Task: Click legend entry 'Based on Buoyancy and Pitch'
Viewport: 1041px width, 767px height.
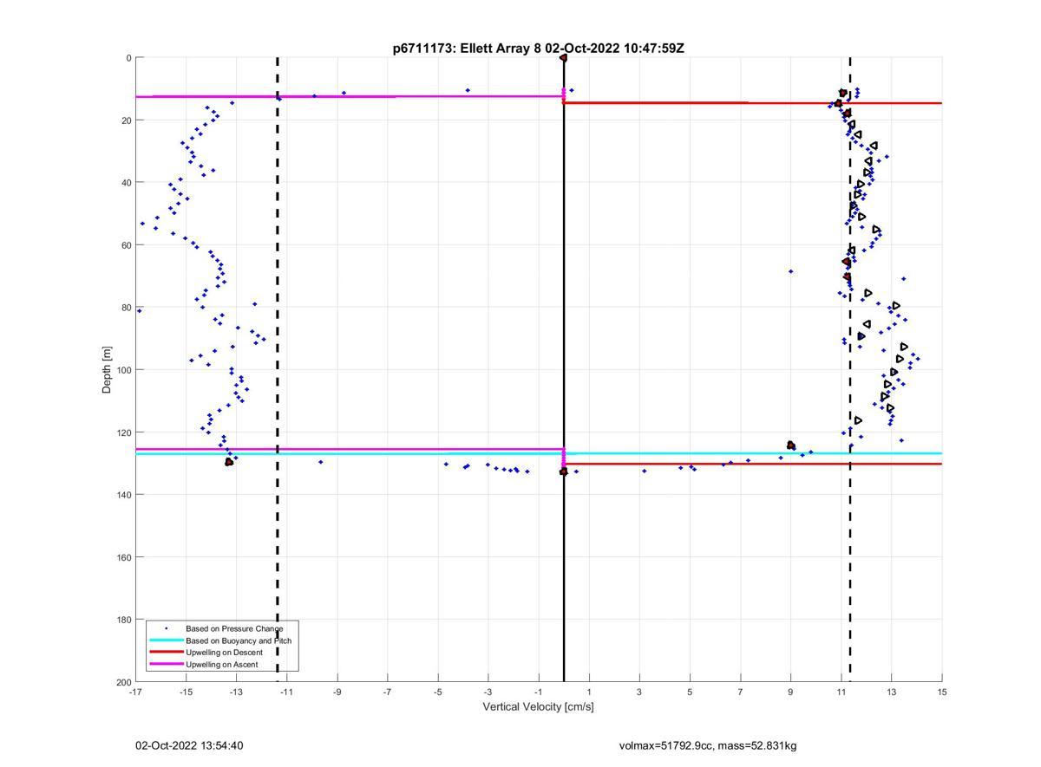Action: pyautogui.click(x=239, y=640)
